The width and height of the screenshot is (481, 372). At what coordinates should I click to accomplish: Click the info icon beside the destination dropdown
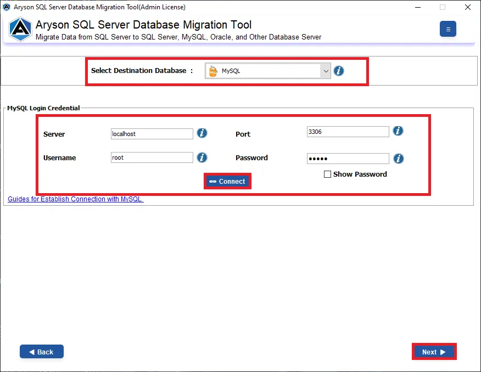pyautogui.click(x=339, y=70)
